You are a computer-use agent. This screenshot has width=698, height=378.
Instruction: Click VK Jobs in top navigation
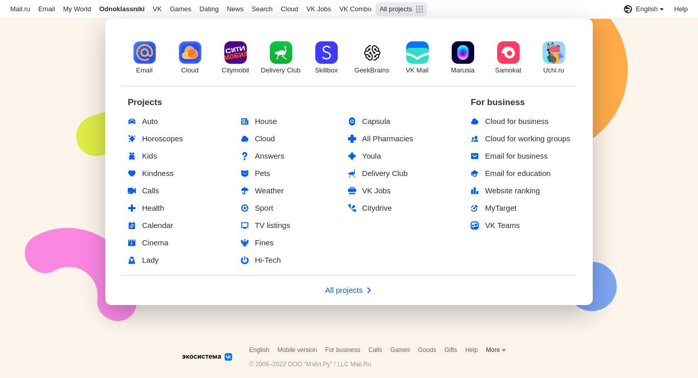[318, 9]
